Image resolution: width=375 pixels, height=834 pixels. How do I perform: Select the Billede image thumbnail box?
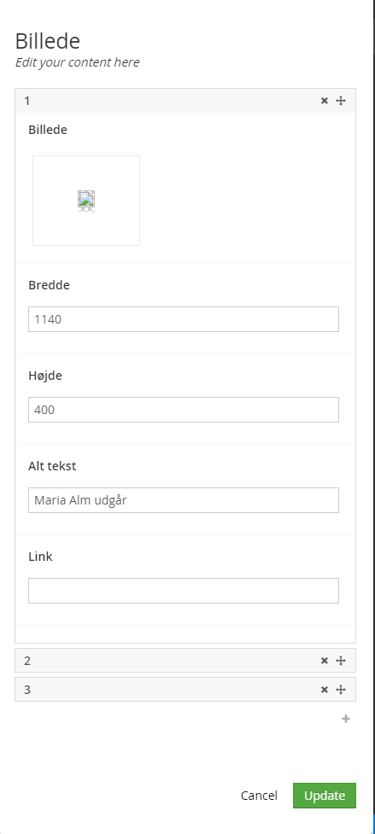(x=86, y=201)
